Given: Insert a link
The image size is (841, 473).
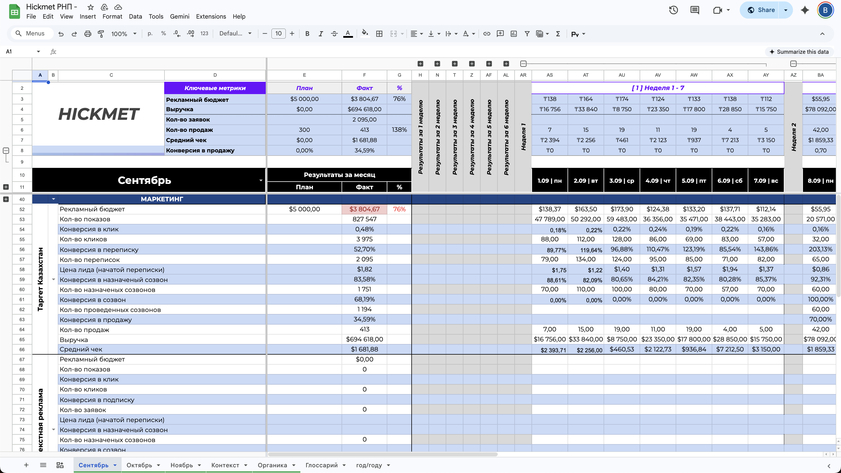Looking at the screenshot, I should [x=487, y=34].
